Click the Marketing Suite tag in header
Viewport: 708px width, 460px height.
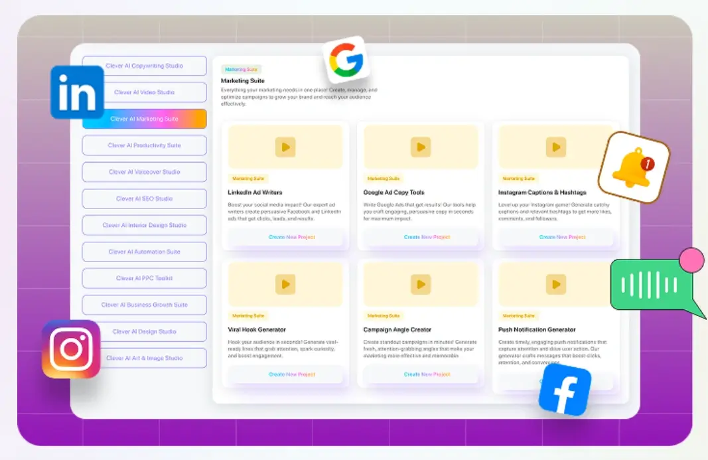click(x=241, y=70)
